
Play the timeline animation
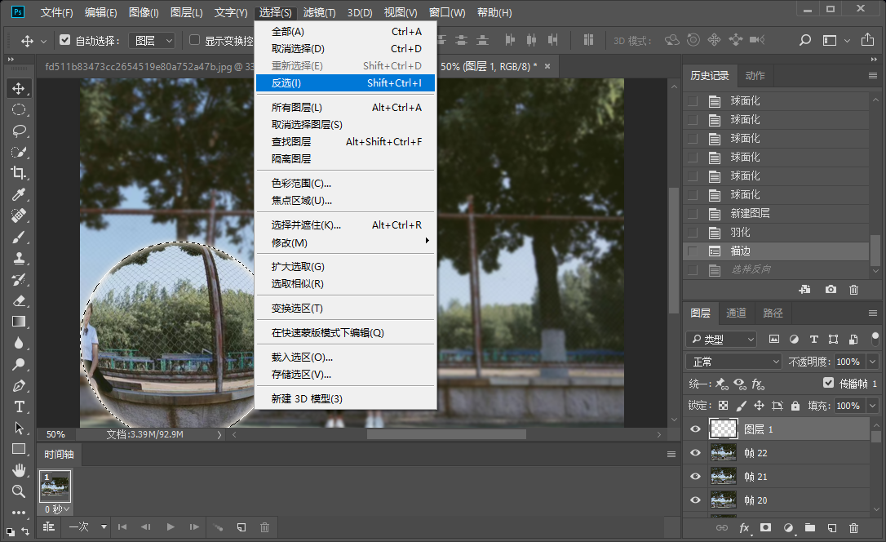tap(171, 527)
